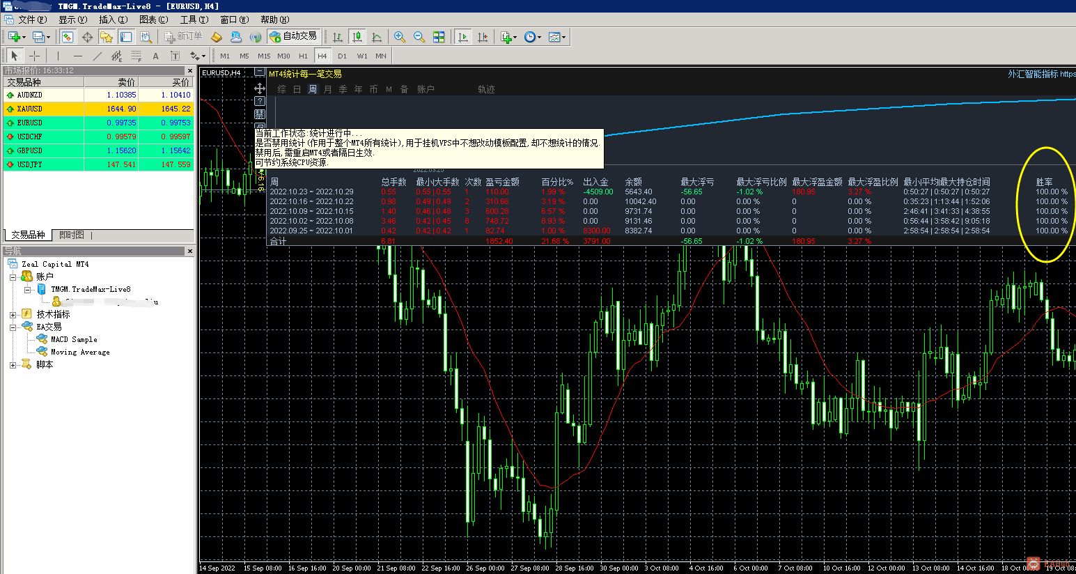
Task: Select the D1 timeframe button
Action: coord(342,56)
